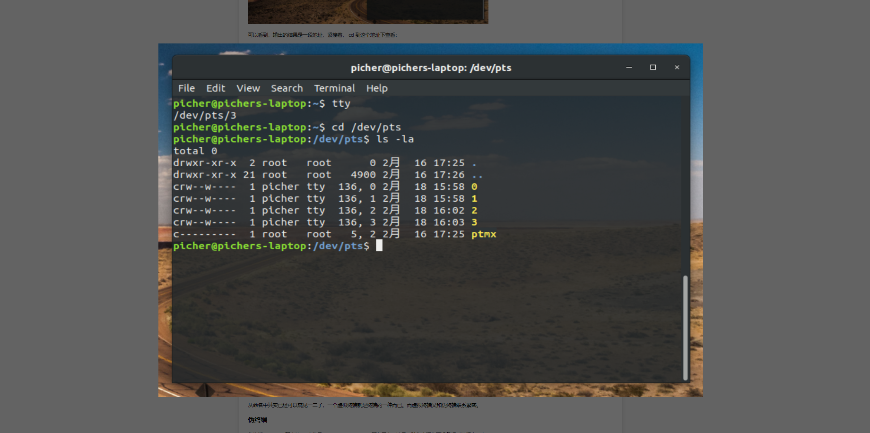Click the yellow '2' device name

[474, 210]
